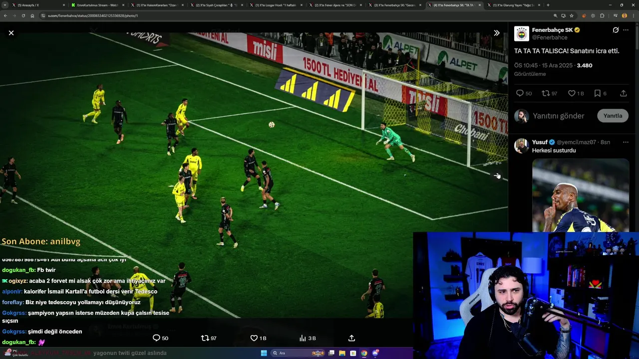Click chat user name 'ogixyz'

tap(18, 281)
